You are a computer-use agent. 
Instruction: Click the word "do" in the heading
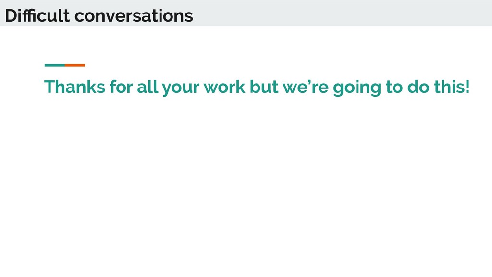(x=418, y=87)
